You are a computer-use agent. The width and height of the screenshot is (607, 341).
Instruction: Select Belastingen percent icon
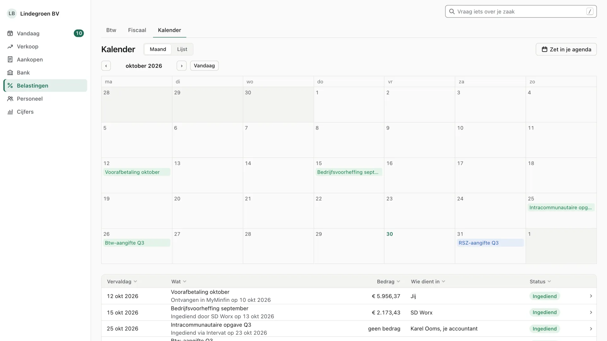point(10,86)
